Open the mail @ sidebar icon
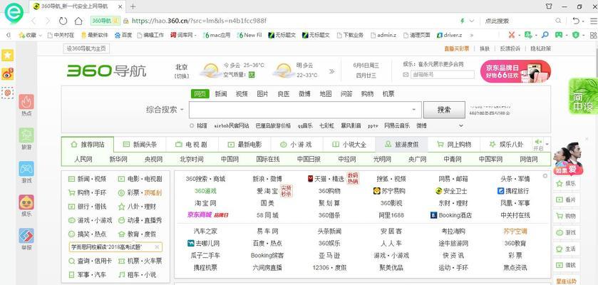The width and height of the screenshot is (598, 285). tap(8, 93)
